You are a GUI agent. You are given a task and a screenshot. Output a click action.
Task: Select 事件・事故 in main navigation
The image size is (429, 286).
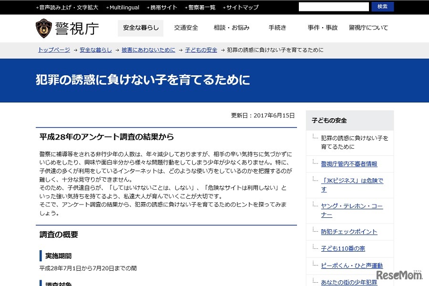(x=323, y=28)
